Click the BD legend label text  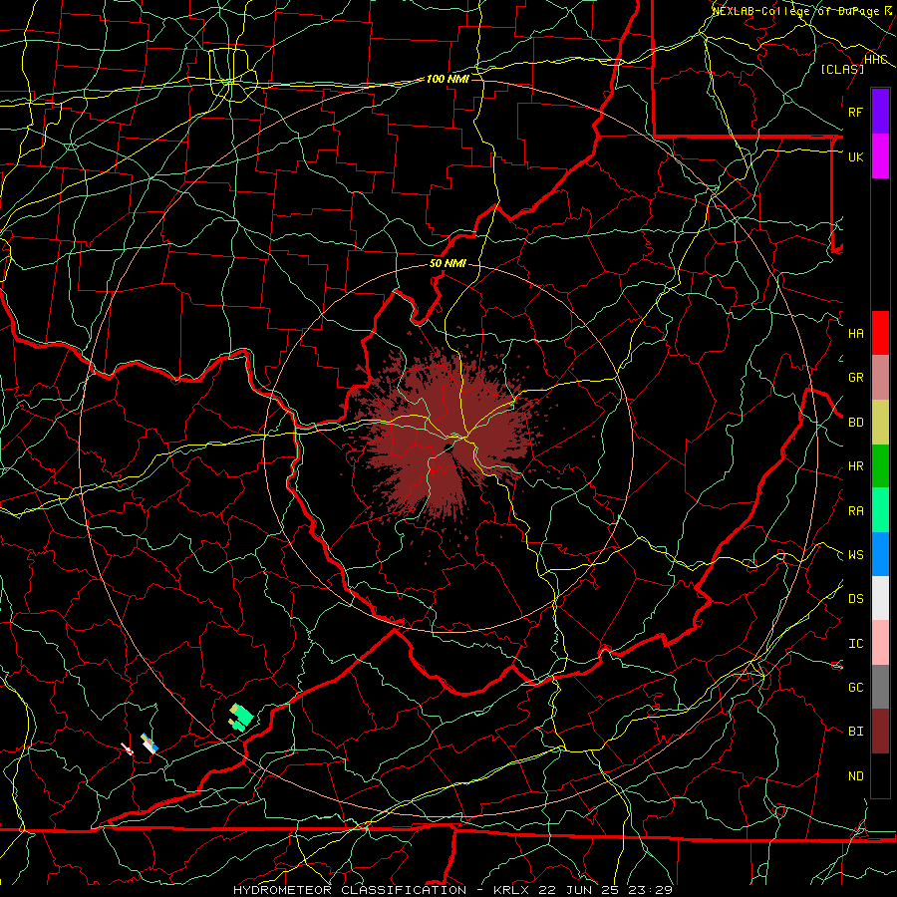pos(856,423)
